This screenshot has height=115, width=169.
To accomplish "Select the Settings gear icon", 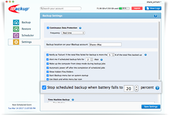I will point(16,42).
